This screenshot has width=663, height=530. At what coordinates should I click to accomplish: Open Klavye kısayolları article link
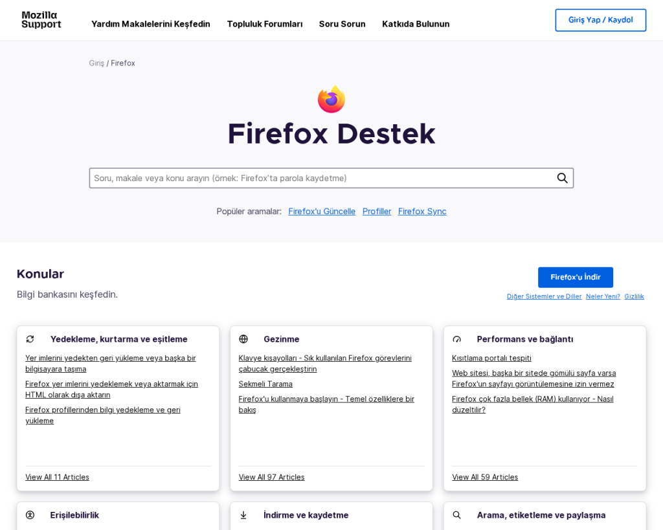click(x=325, y=364)
